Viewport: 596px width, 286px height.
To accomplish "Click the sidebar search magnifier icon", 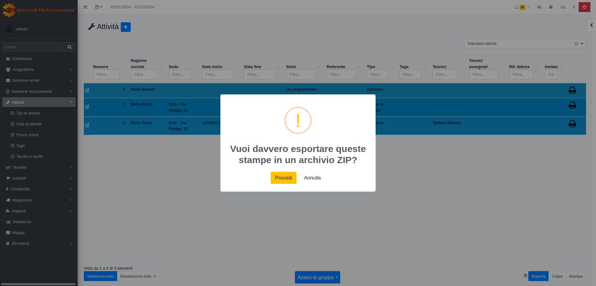I will tap(70, 47).
